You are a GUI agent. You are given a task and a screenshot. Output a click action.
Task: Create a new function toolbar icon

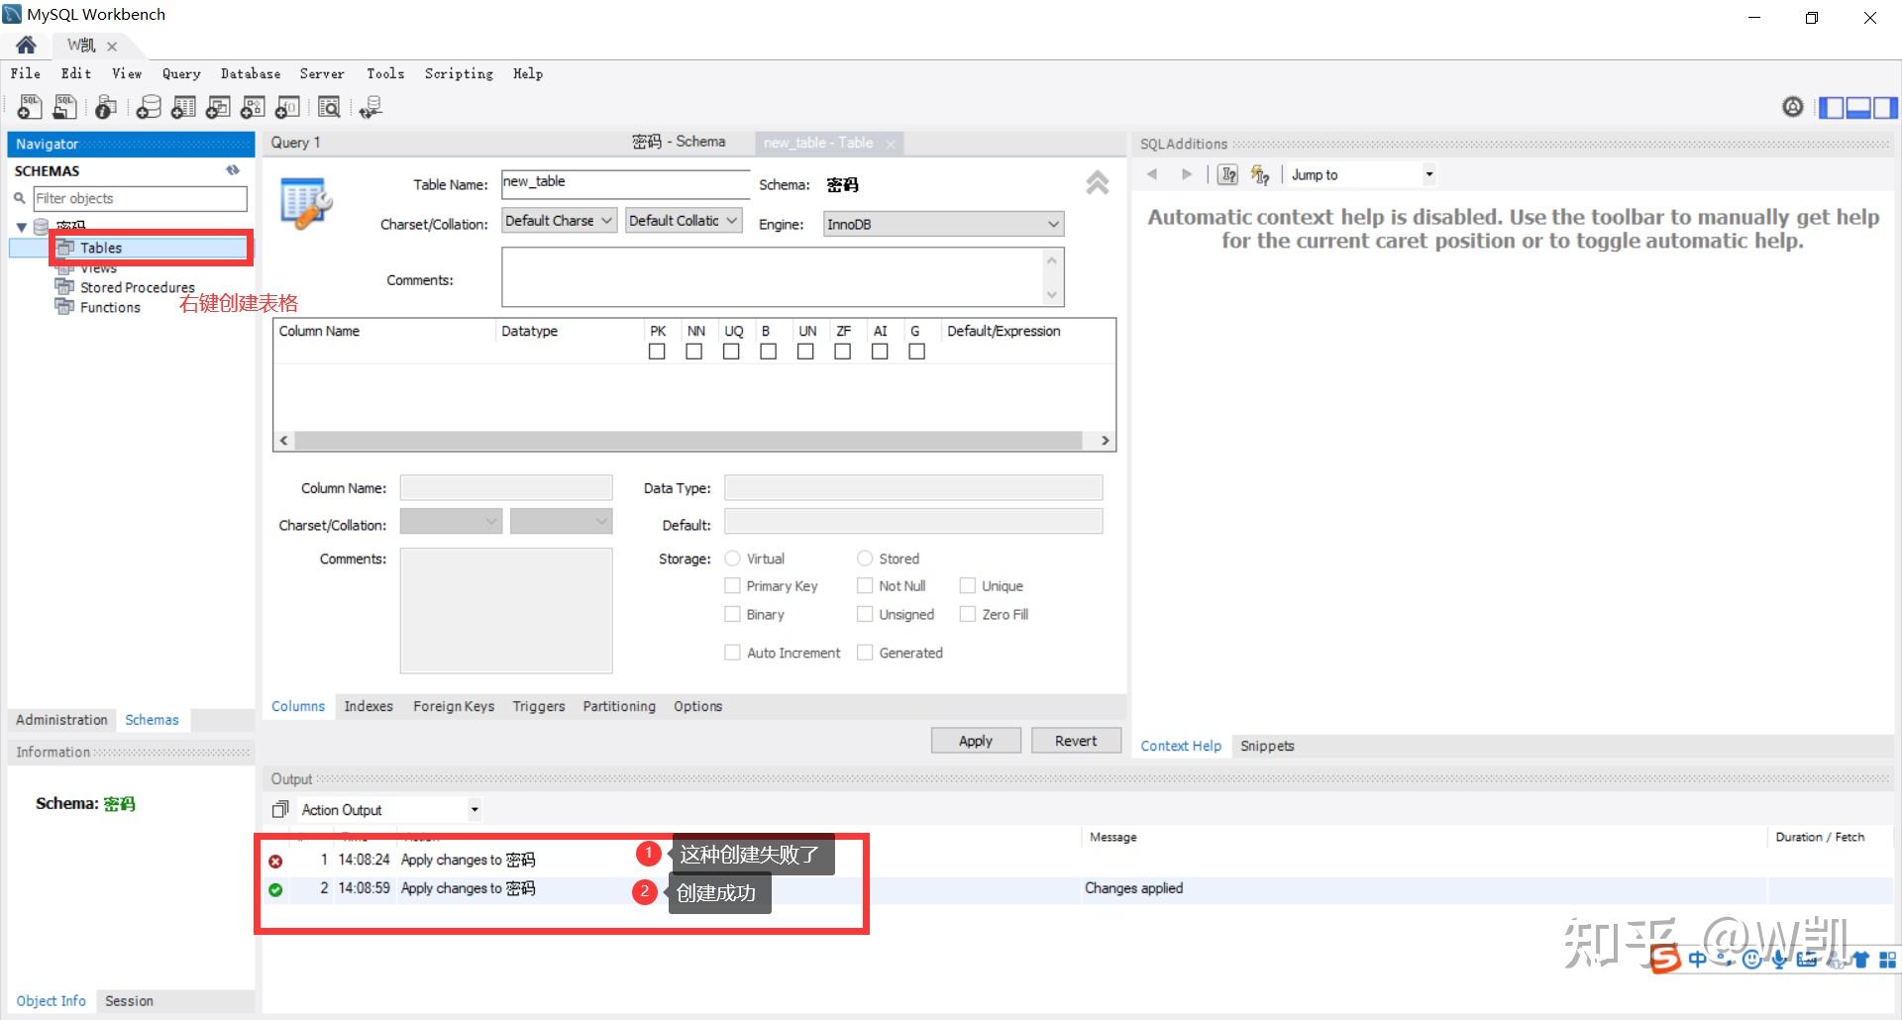(x=287, y=107)
